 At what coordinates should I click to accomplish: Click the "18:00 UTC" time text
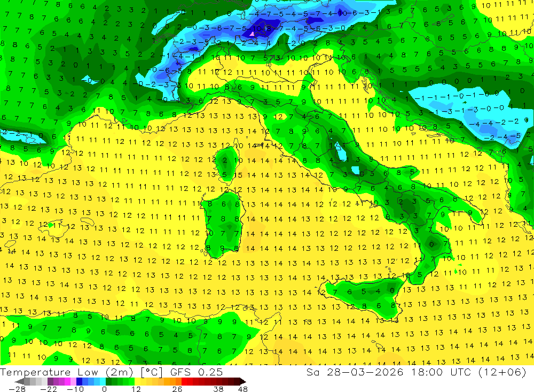pyautogui.click(x=442, y=372)
